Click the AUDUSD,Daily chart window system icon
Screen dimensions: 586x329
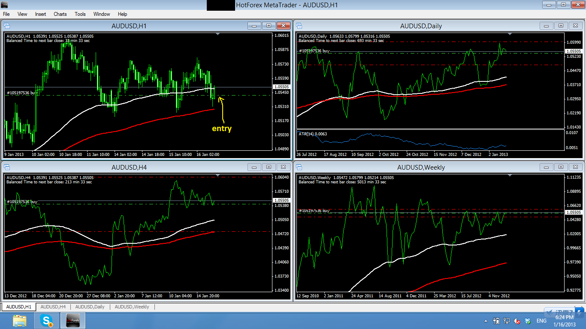click(x=299, y=26)
